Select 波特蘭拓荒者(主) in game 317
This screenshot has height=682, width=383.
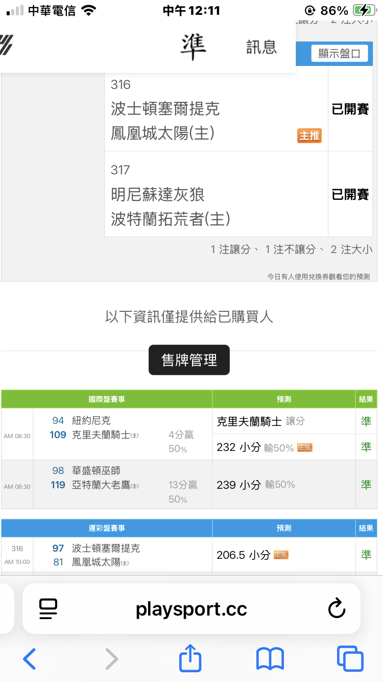[171, 219]
